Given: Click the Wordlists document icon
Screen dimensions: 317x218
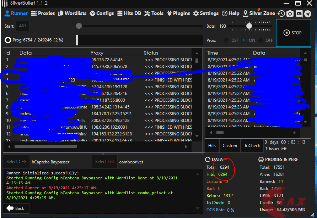Looking at the screenshot, I should click(x=60, y=13).
